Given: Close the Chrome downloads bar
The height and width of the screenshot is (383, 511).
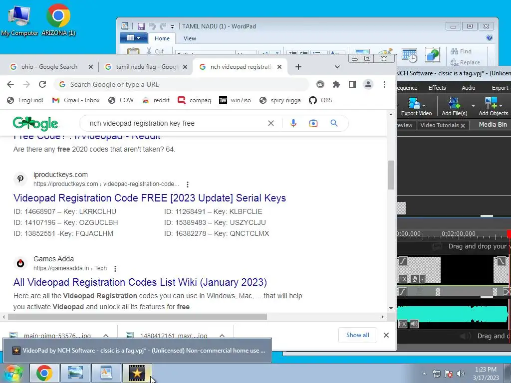Looking at the screenshot, I should (x=386, y=335).
